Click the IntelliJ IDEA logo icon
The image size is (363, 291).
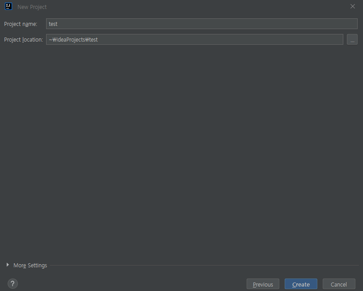tap(9, 6)
